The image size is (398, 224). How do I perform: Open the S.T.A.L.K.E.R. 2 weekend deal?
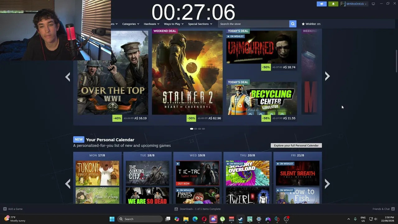tap(187, 72)
